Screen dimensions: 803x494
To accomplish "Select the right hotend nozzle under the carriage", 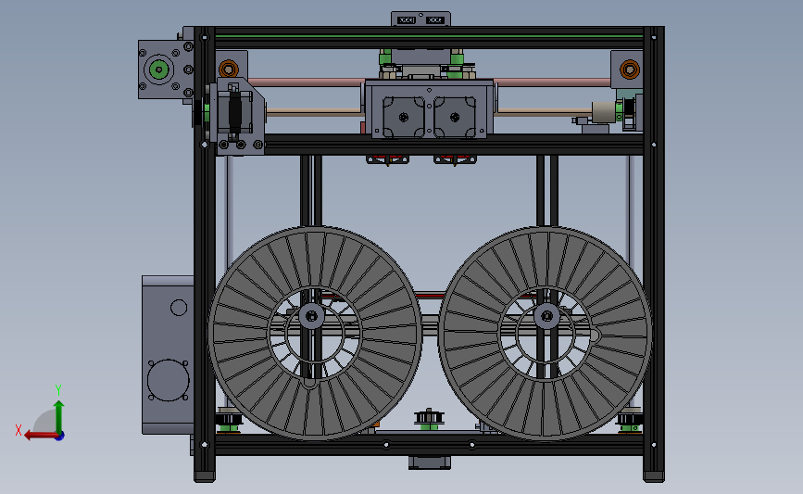I will click(455, 160).
